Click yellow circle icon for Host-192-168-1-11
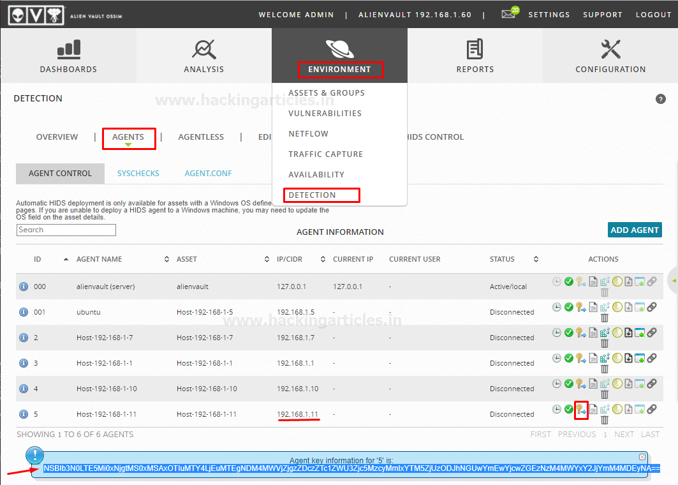 617,409
